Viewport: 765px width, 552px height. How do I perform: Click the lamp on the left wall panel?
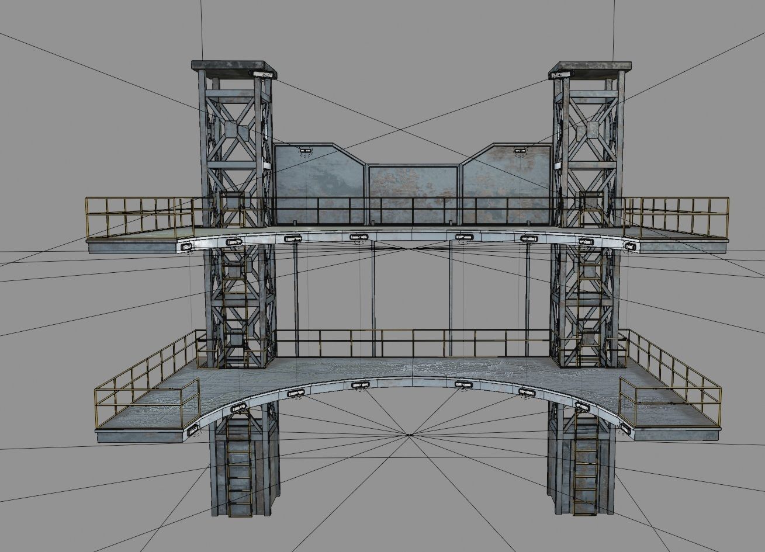pyautogui.click(x=305, y=150)
